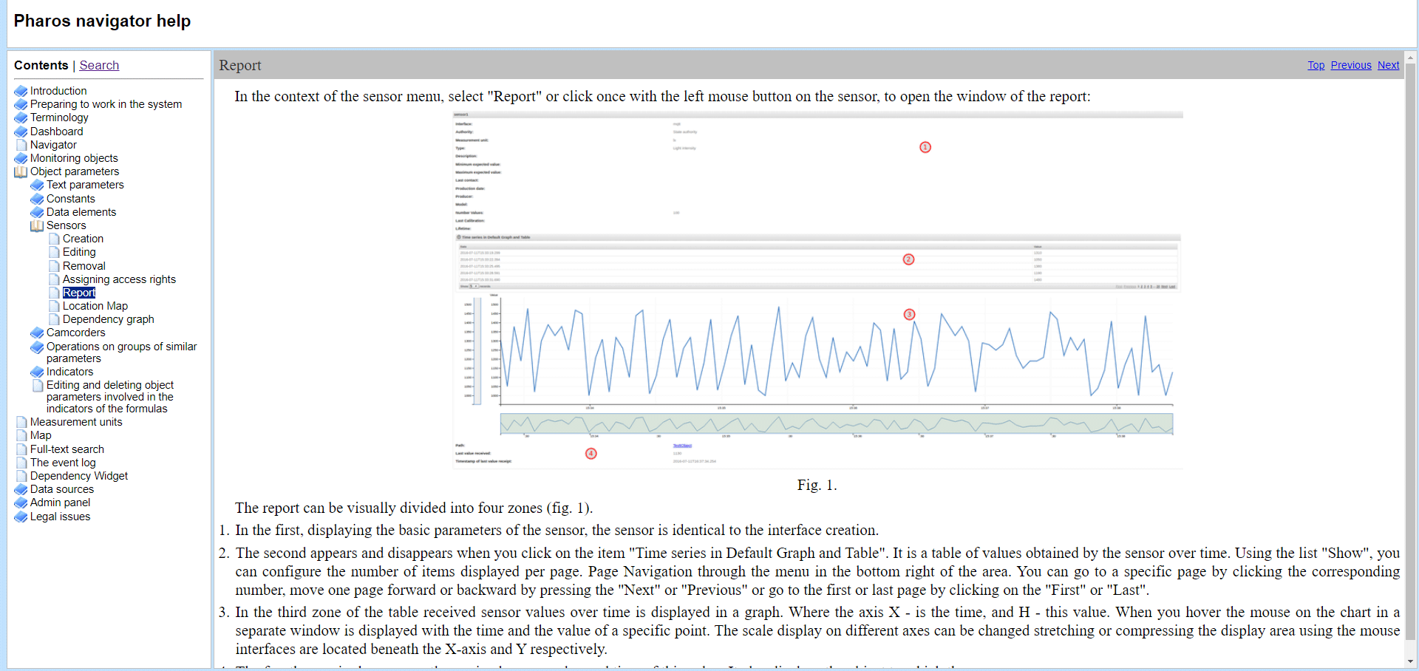Select the Contents tab

click(x=41, y=65)
